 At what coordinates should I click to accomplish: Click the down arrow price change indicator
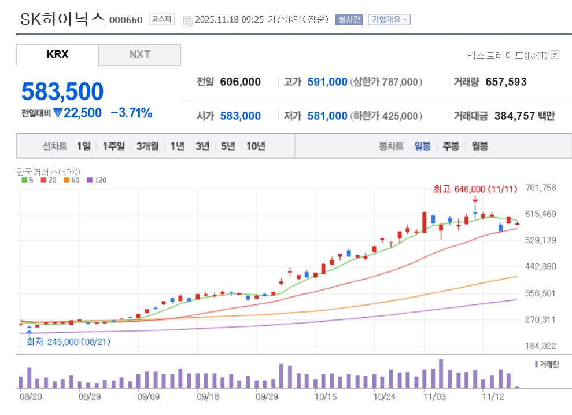[57, 113]
